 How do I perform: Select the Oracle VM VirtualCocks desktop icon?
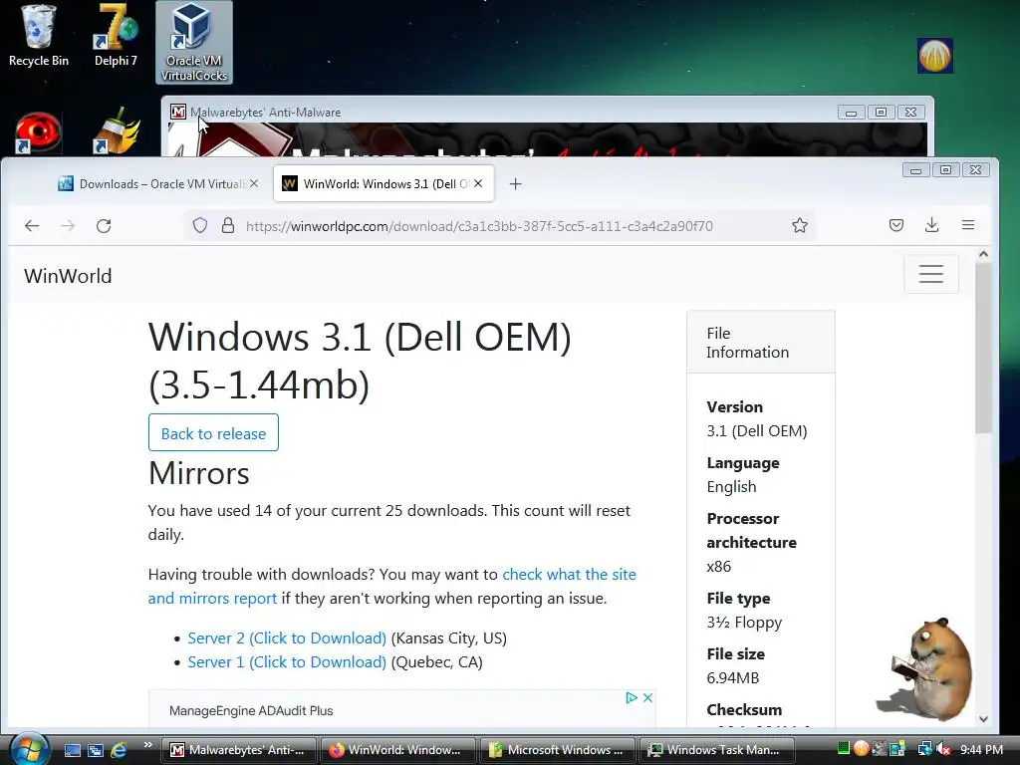[194, 42]
